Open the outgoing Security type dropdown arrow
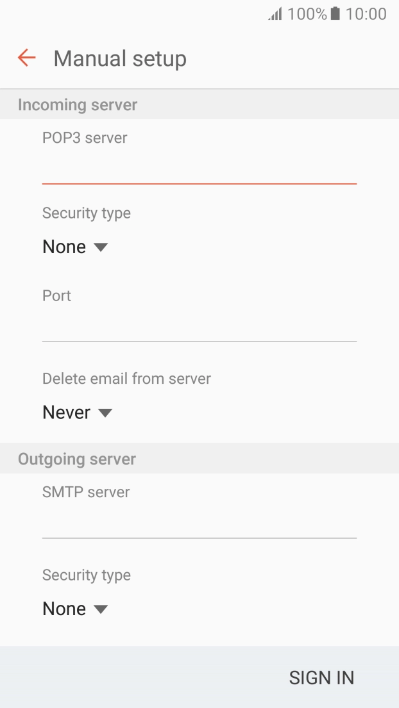Image resolution: width=399 pixels, height=708 pixels. tap(101, 609)
